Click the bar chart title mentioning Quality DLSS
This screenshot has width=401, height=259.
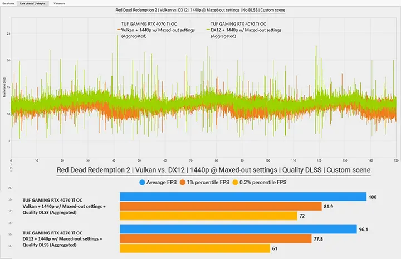[x=213, y=170]
